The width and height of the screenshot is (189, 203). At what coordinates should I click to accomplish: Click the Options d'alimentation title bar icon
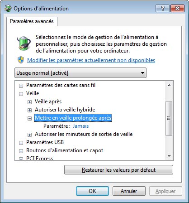(x=8, y=8)
